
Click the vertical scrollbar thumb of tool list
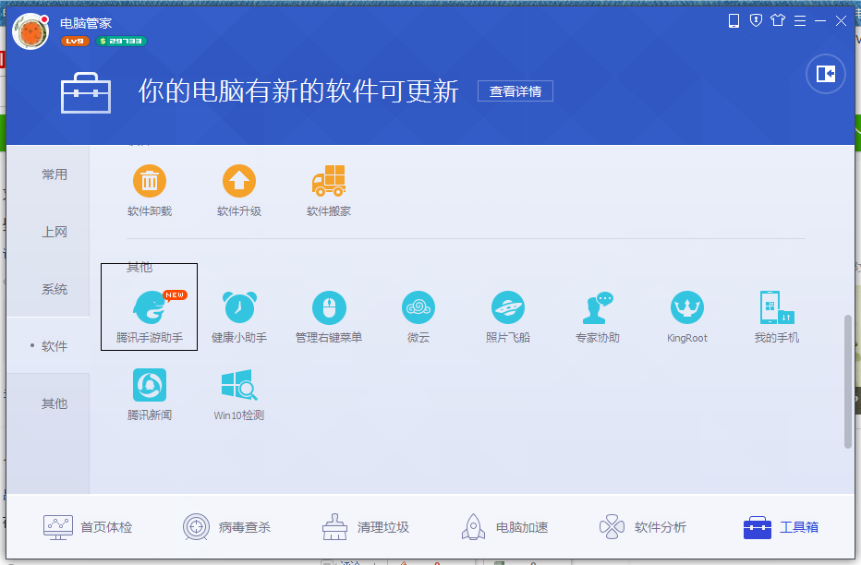point(848,382)
